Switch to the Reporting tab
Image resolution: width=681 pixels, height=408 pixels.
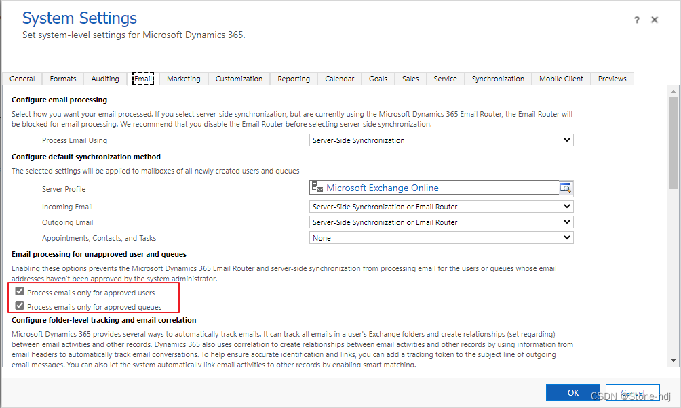coord(294,79)
